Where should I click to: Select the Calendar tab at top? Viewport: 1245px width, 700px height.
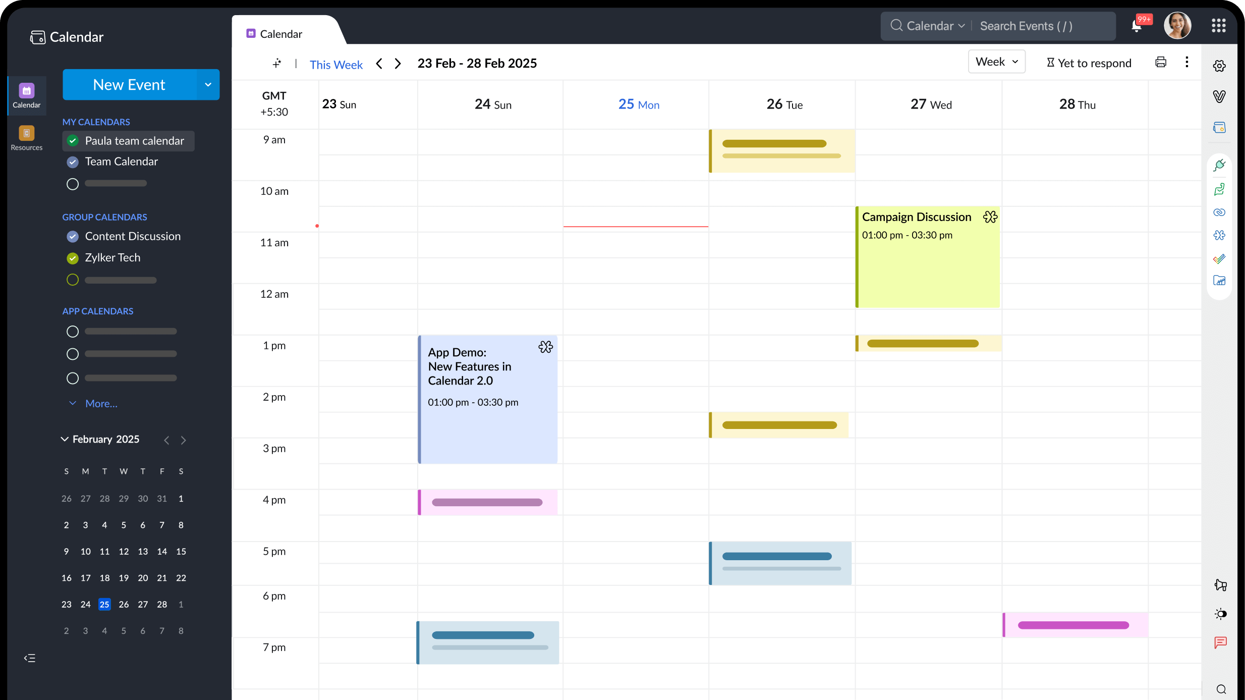pos(280,34)
